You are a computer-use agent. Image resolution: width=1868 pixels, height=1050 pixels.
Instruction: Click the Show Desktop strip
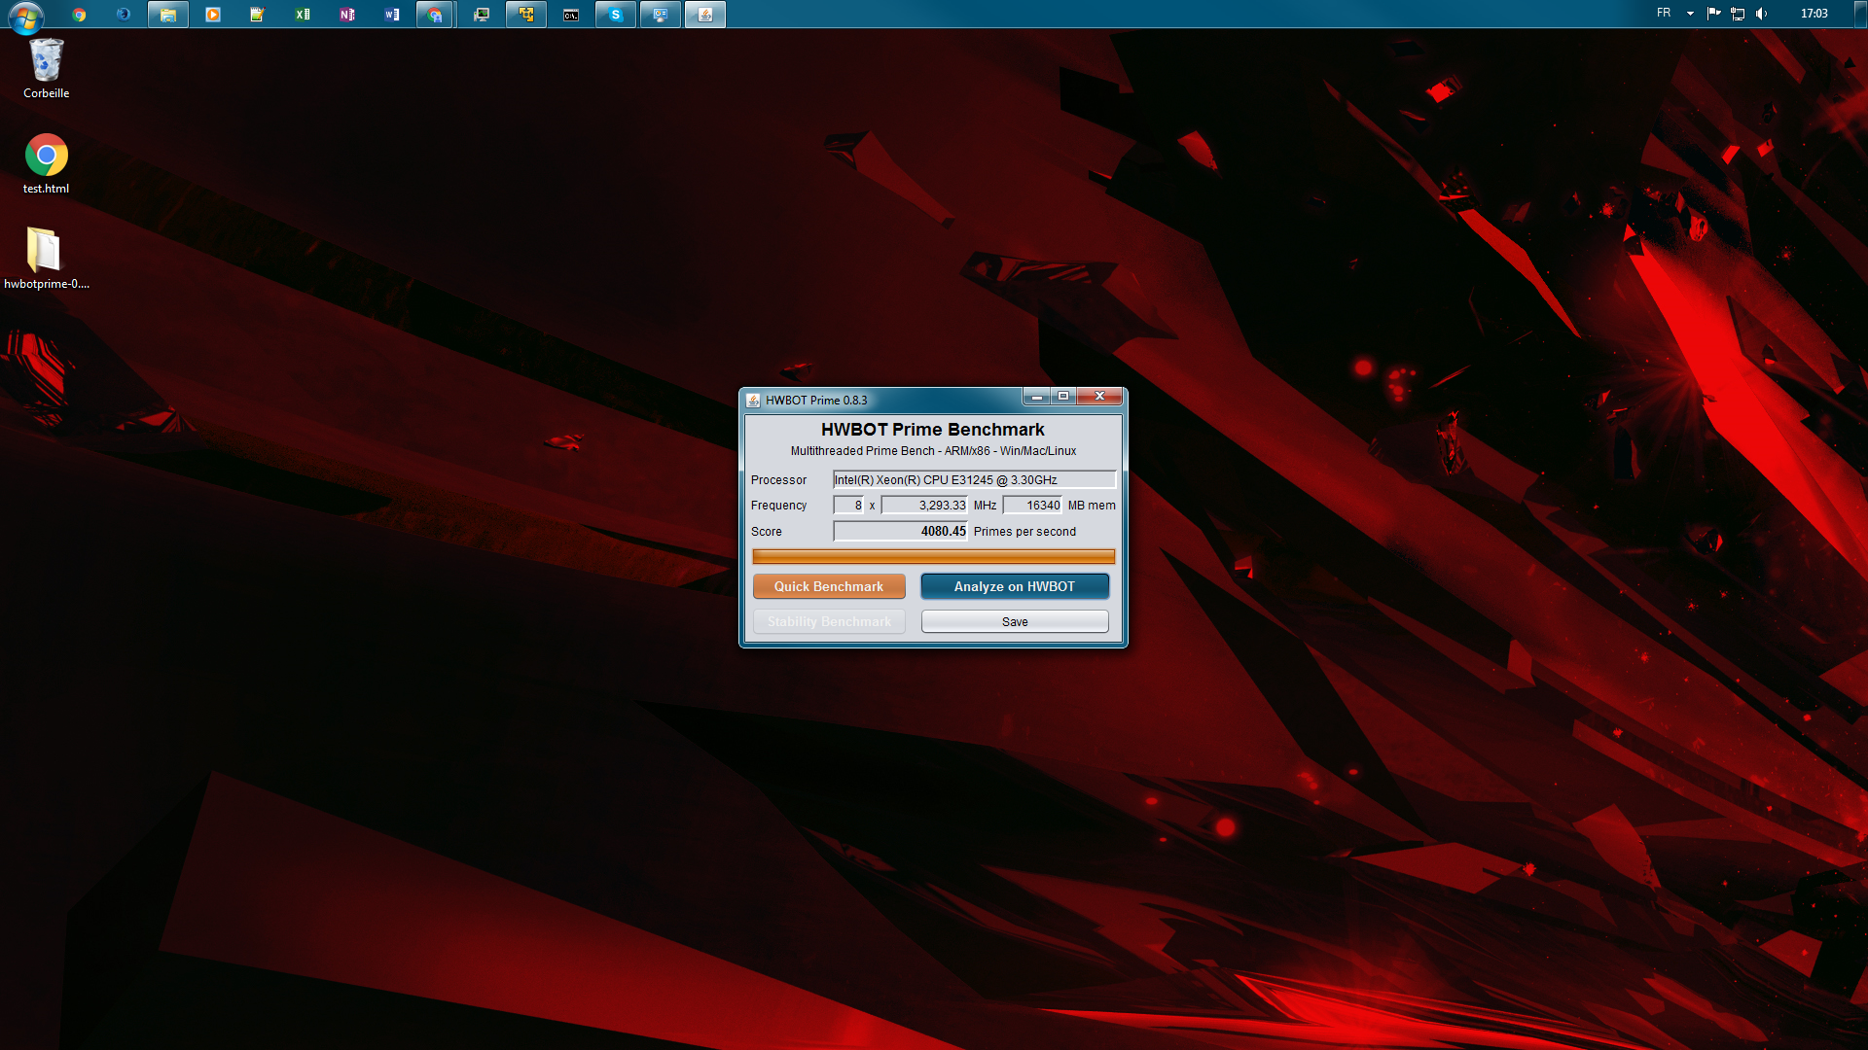pyautogui.click(x=1860, y=14)
